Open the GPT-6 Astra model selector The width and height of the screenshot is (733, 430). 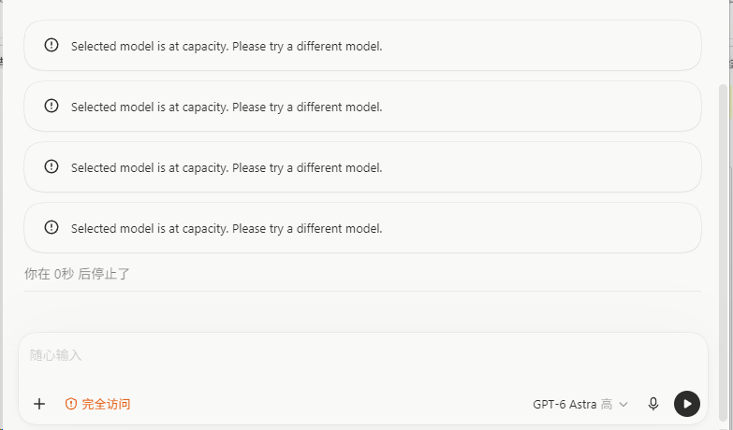(x=580, y=405)
